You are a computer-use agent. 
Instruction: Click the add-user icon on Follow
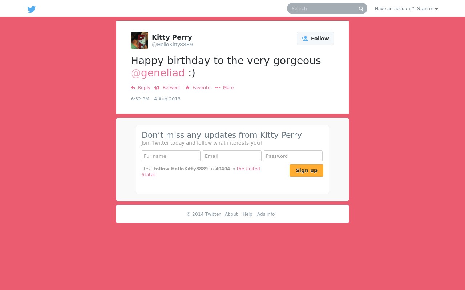(305, 38)
